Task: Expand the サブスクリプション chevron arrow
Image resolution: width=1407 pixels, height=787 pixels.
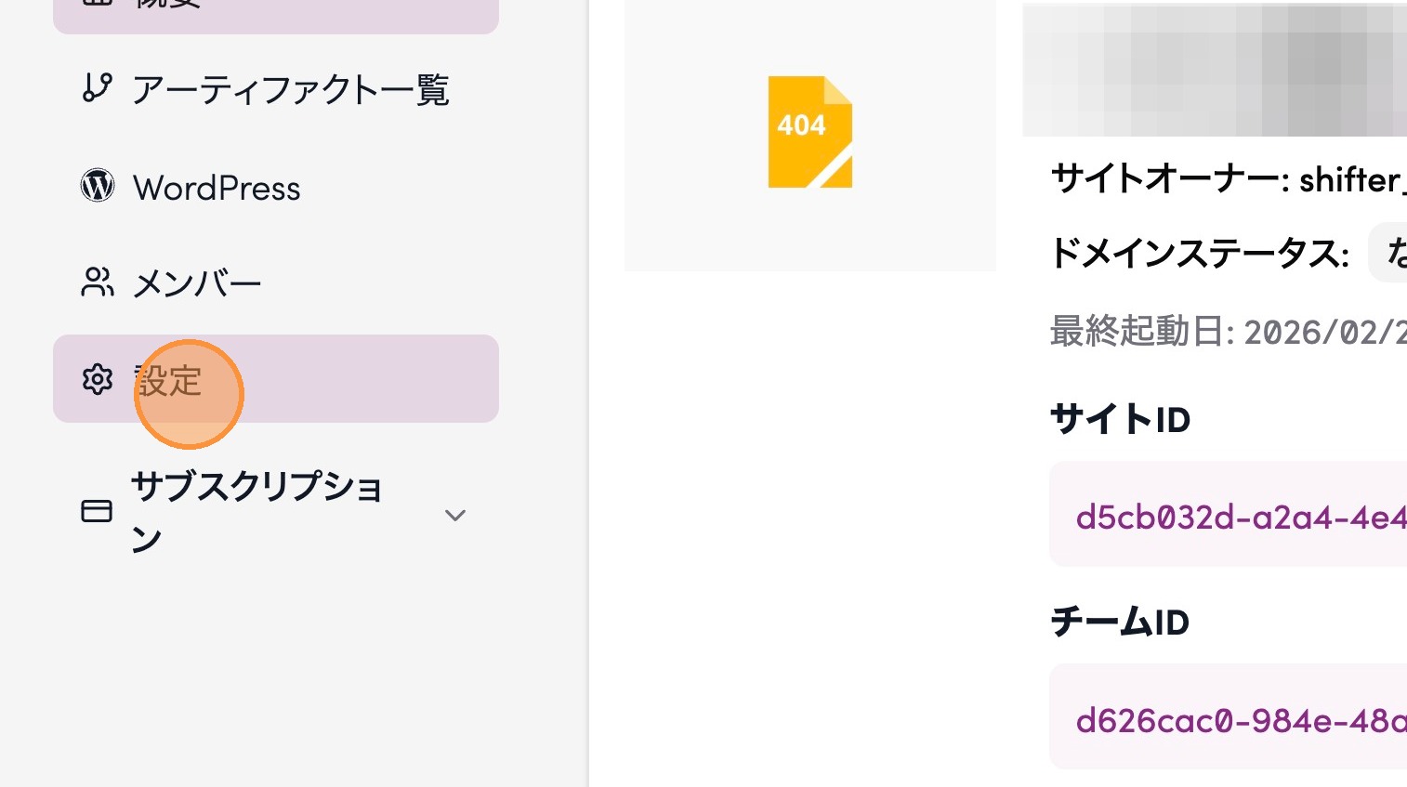Action: pyautogui.click(x=454, y=515)
